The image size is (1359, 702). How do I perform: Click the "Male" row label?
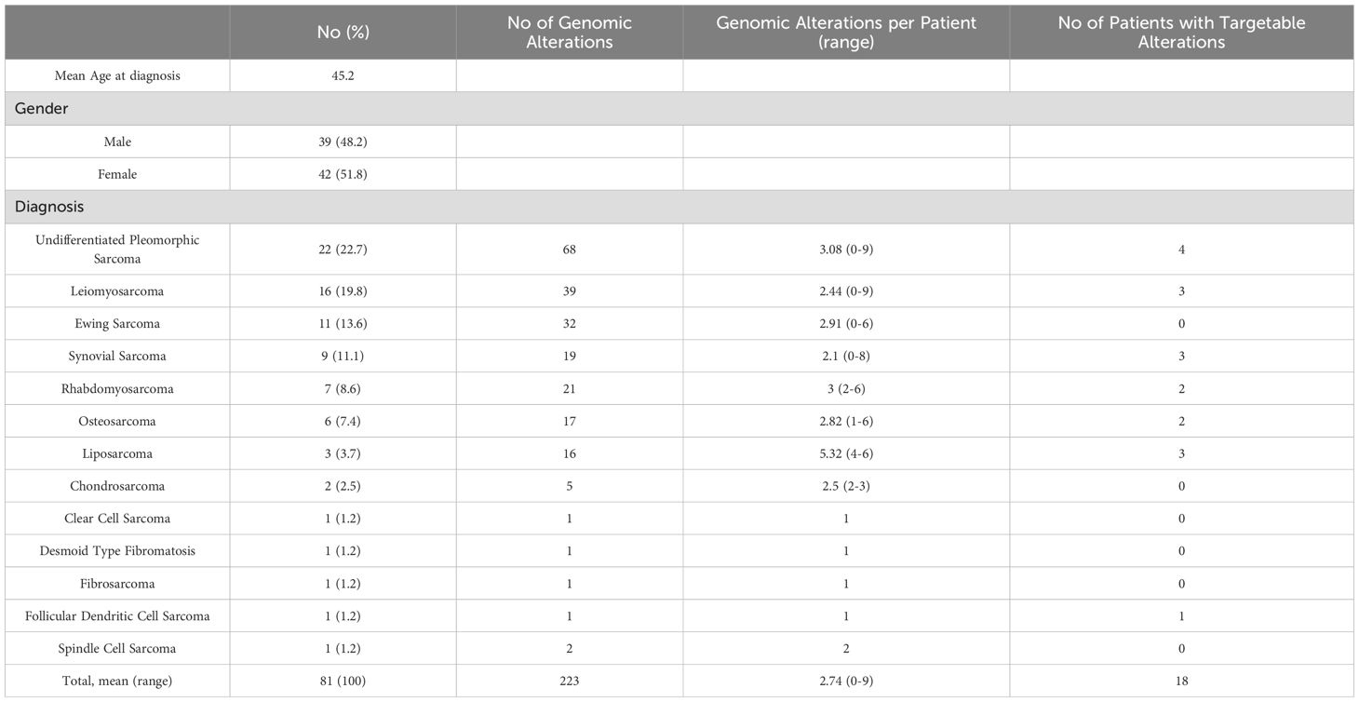pyautogui.click(x=117, y=142)
